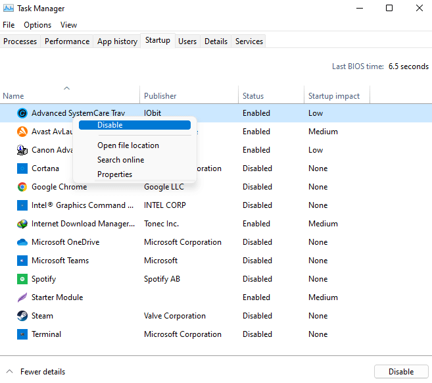Open the Options menu
The height and width of the screenshot is (383, 432).
[x=37, y=25]
